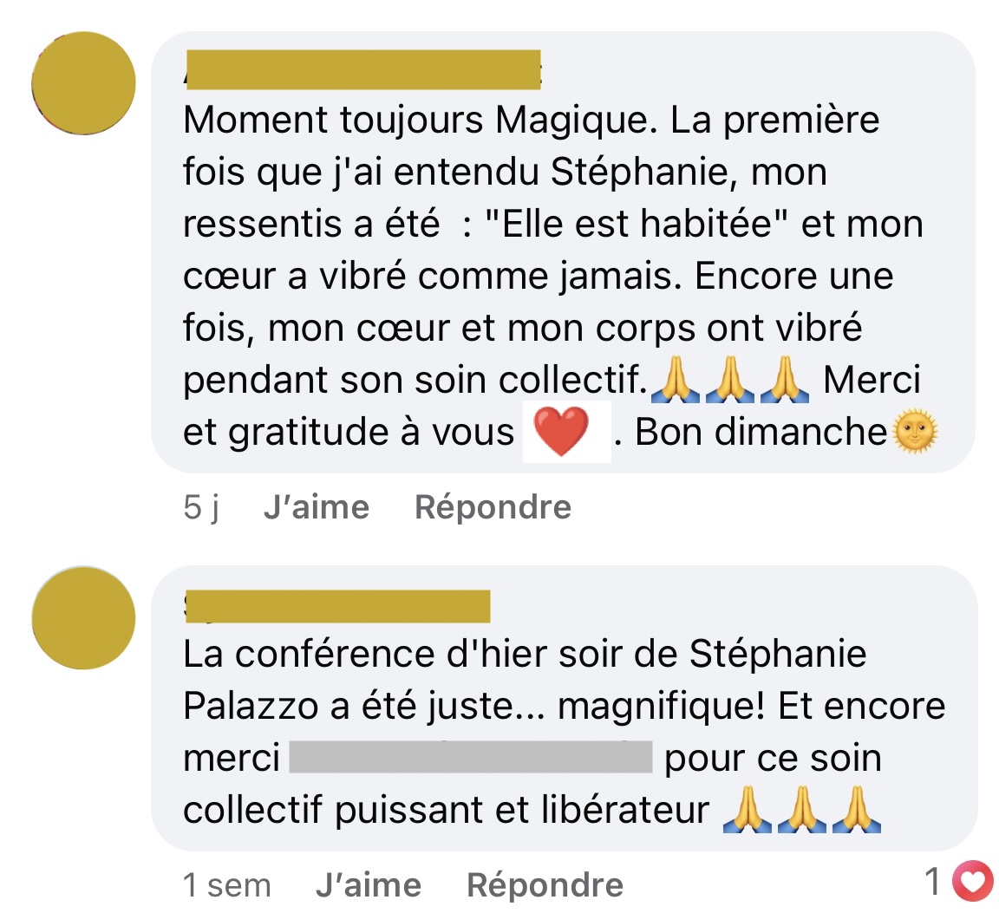This screenshot has width=999, height=913.
Task: Click the red heart emoji after "à vous"
Action: pyautogui.click(x=561, y=431)
